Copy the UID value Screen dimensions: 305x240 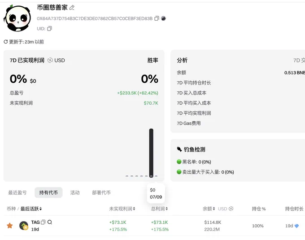(50, 28)
